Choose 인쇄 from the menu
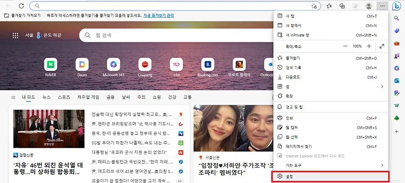Screen dimensions: 405x183 point(331,118)
